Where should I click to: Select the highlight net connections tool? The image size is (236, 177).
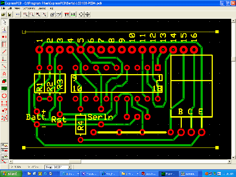4,118
